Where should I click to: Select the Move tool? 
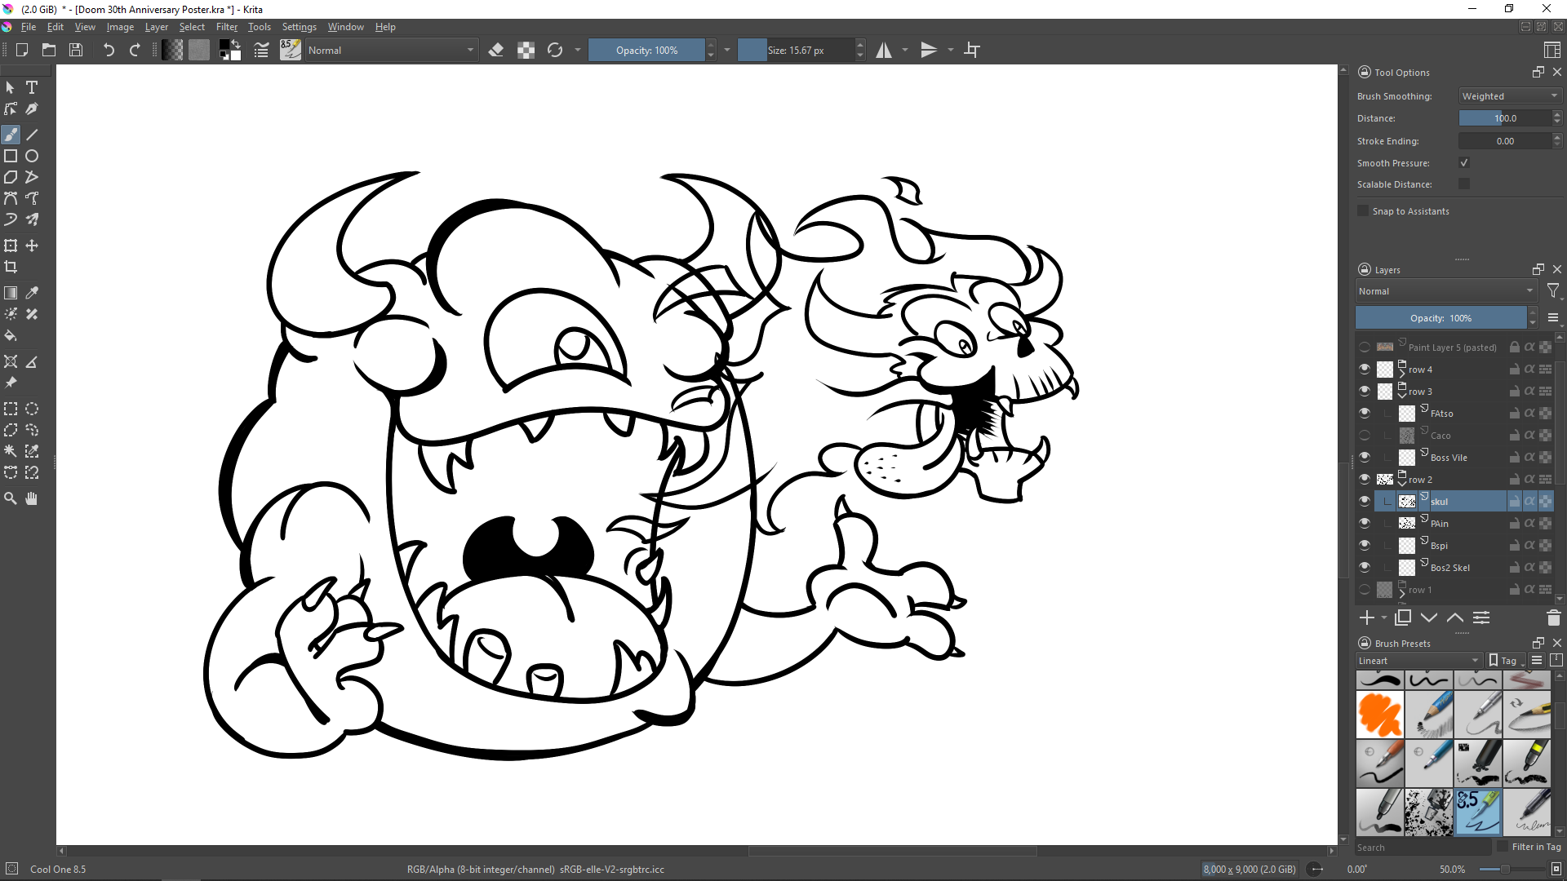(32, 246)
